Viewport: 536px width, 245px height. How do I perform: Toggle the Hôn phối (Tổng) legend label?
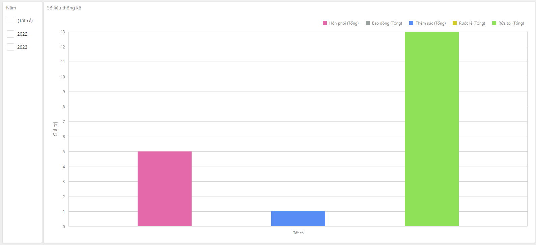pyautogui.click(x=344, y=23)
